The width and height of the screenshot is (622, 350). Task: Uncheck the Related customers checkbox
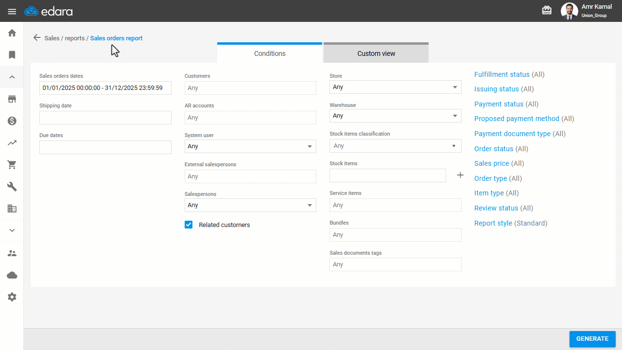click(x=189, y=225)
